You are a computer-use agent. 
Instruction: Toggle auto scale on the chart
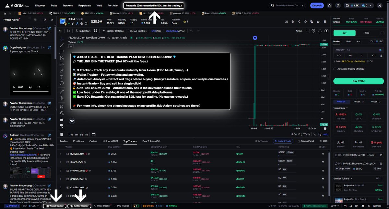point(326,134)
